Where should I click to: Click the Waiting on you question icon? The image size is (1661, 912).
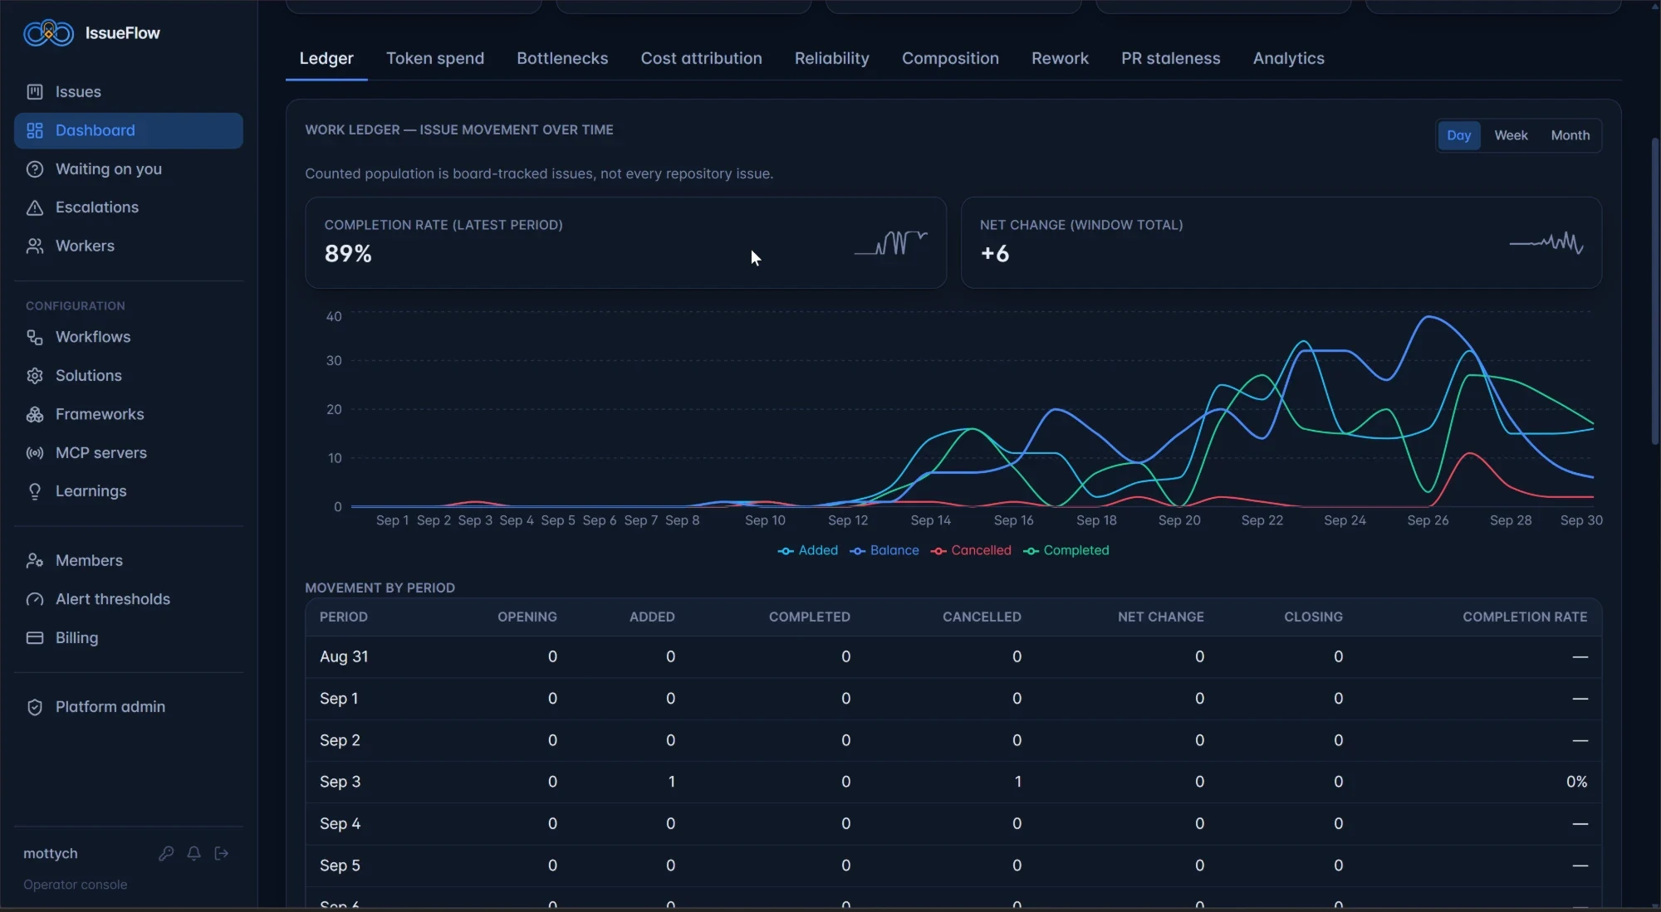point(35,169)
